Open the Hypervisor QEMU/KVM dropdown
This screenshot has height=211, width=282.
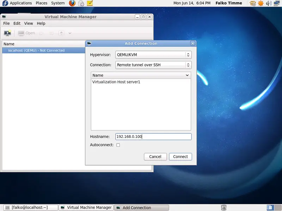coord(153,55)
